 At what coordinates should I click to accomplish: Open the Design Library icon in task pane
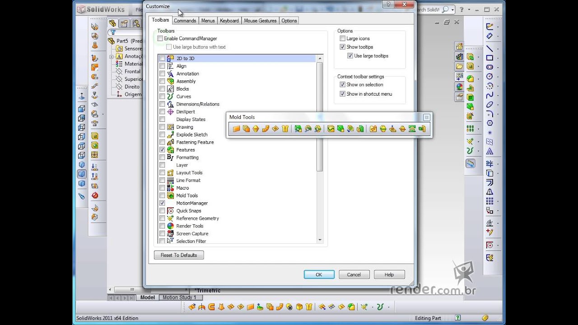pyautogui.click(x=459, y=56)
